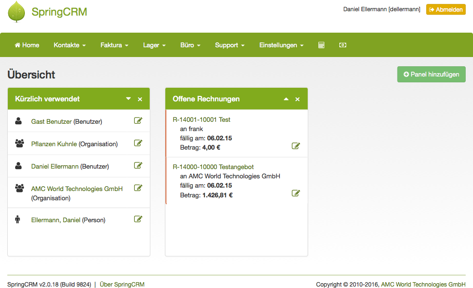
Task: Click group icon beside Pflanzen Kuhnle
Action: point(20,143)
